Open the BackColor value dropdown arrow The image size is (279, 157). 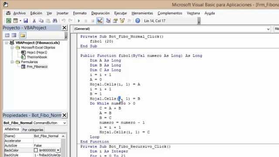(58, 150)
